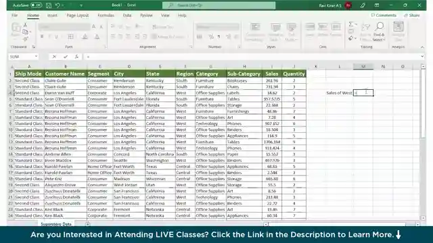Click the Enter checkmark in formula bar
This screenshot has width=433, height=243.
66,57
